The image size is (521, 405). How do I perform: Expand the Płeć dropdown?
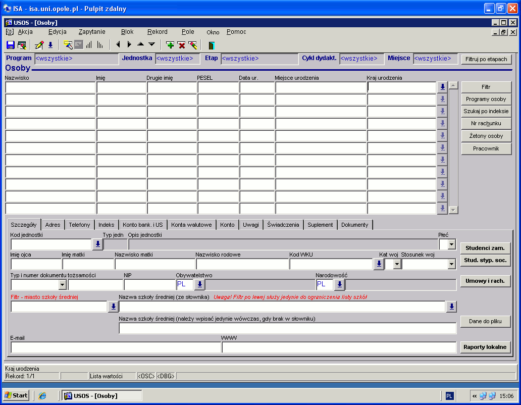[451, 244]
